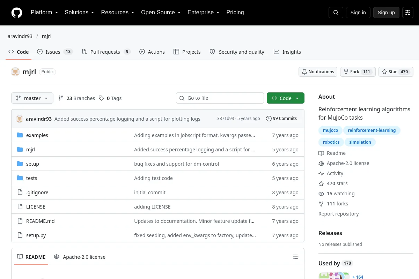Viewport: 419px width, 279px height.
Task: Click the tags icon next to 0 Tags
Action: coord(101,98)
